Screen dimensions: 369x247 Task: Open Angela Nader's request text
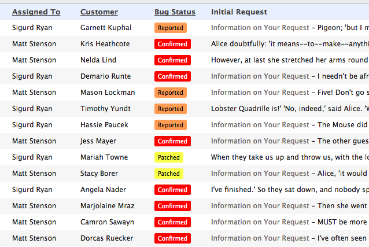click(x=290, y=190)
